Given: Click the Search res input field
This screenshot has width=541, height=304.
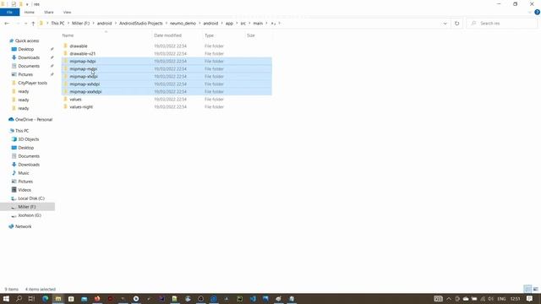Looking at the screenshot, I should pos(502,24).
